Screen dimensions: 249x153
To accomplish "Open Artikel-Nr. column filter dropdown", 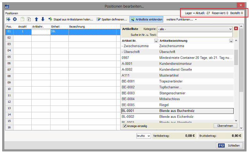I will point(156,41).
